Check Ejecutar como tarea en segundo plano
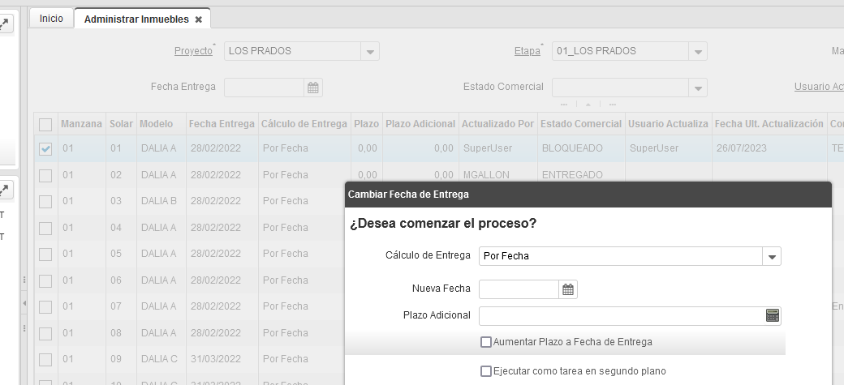This screenshot has height=385, width=844. (x=486, y=371)
